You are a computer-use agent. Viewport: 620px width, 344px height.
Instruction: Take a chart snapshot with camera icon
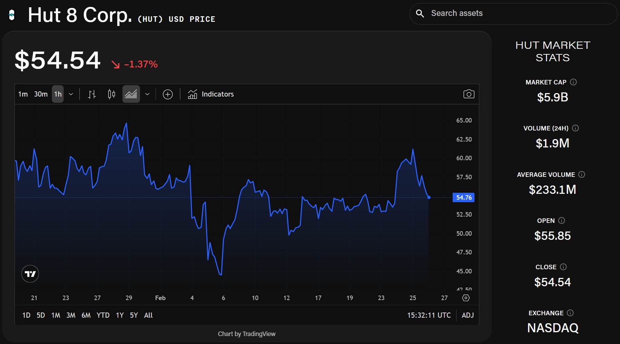pyautogui.click(x=469, y=94)
